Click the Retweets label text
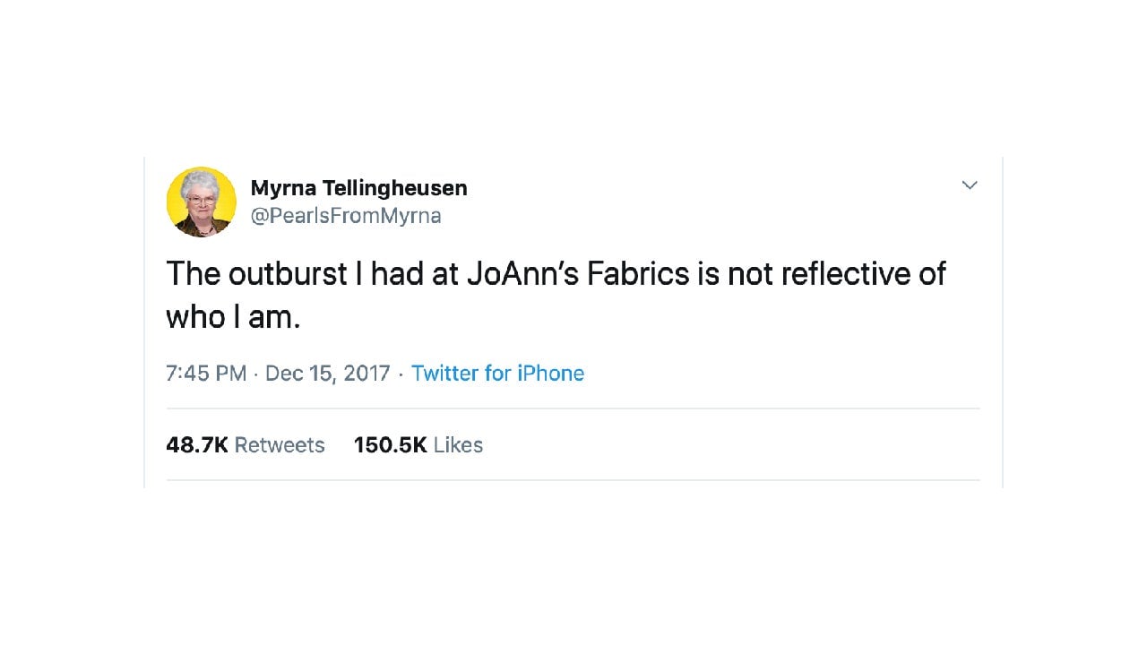This screenshot has width=1147, height=645. [279, 445]
